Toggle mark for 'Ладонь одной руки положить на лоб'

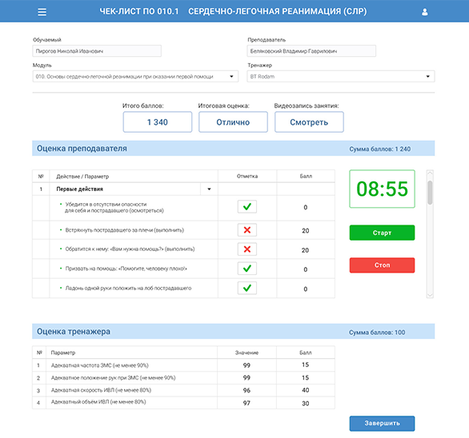247,288
